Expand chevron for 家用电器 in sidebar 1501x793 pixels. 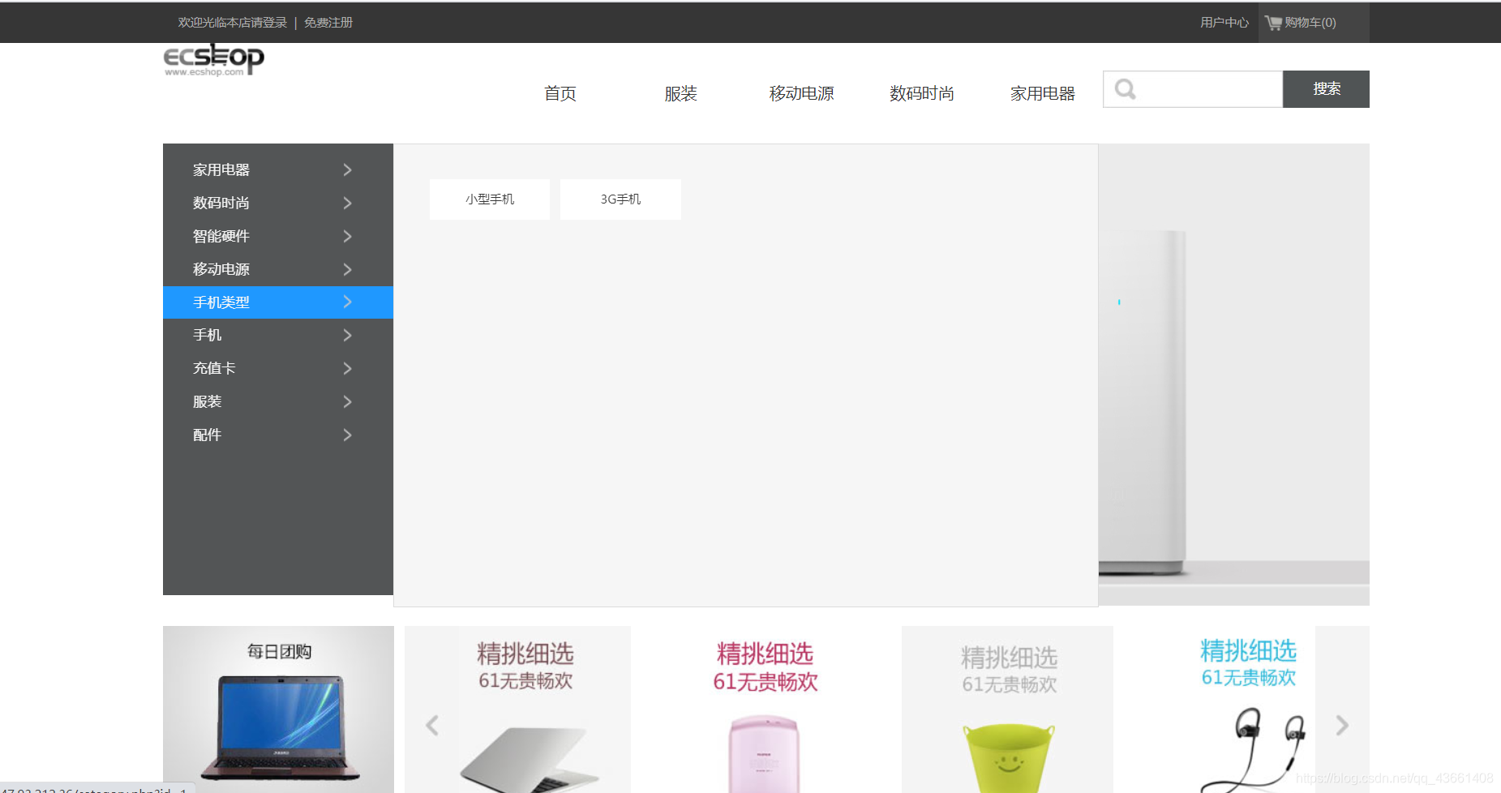click(347, 169)
